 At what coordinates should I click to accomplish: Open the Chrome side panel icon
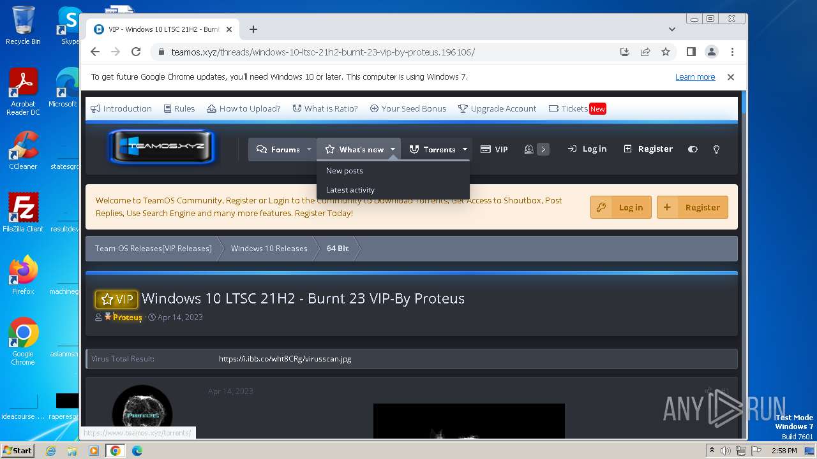point(691,52)
